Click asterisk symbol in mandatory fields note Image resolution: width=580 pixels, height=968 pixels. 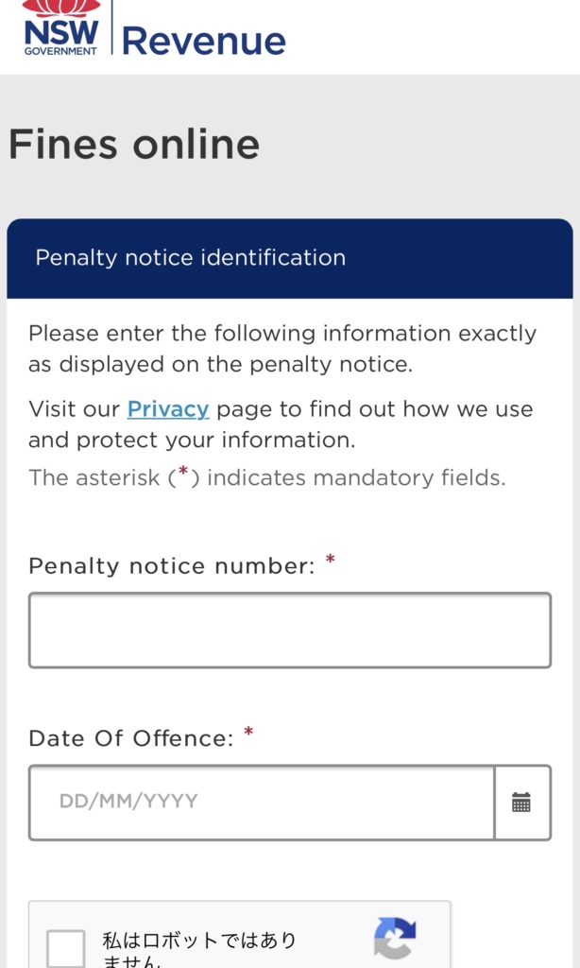(183, 473)
